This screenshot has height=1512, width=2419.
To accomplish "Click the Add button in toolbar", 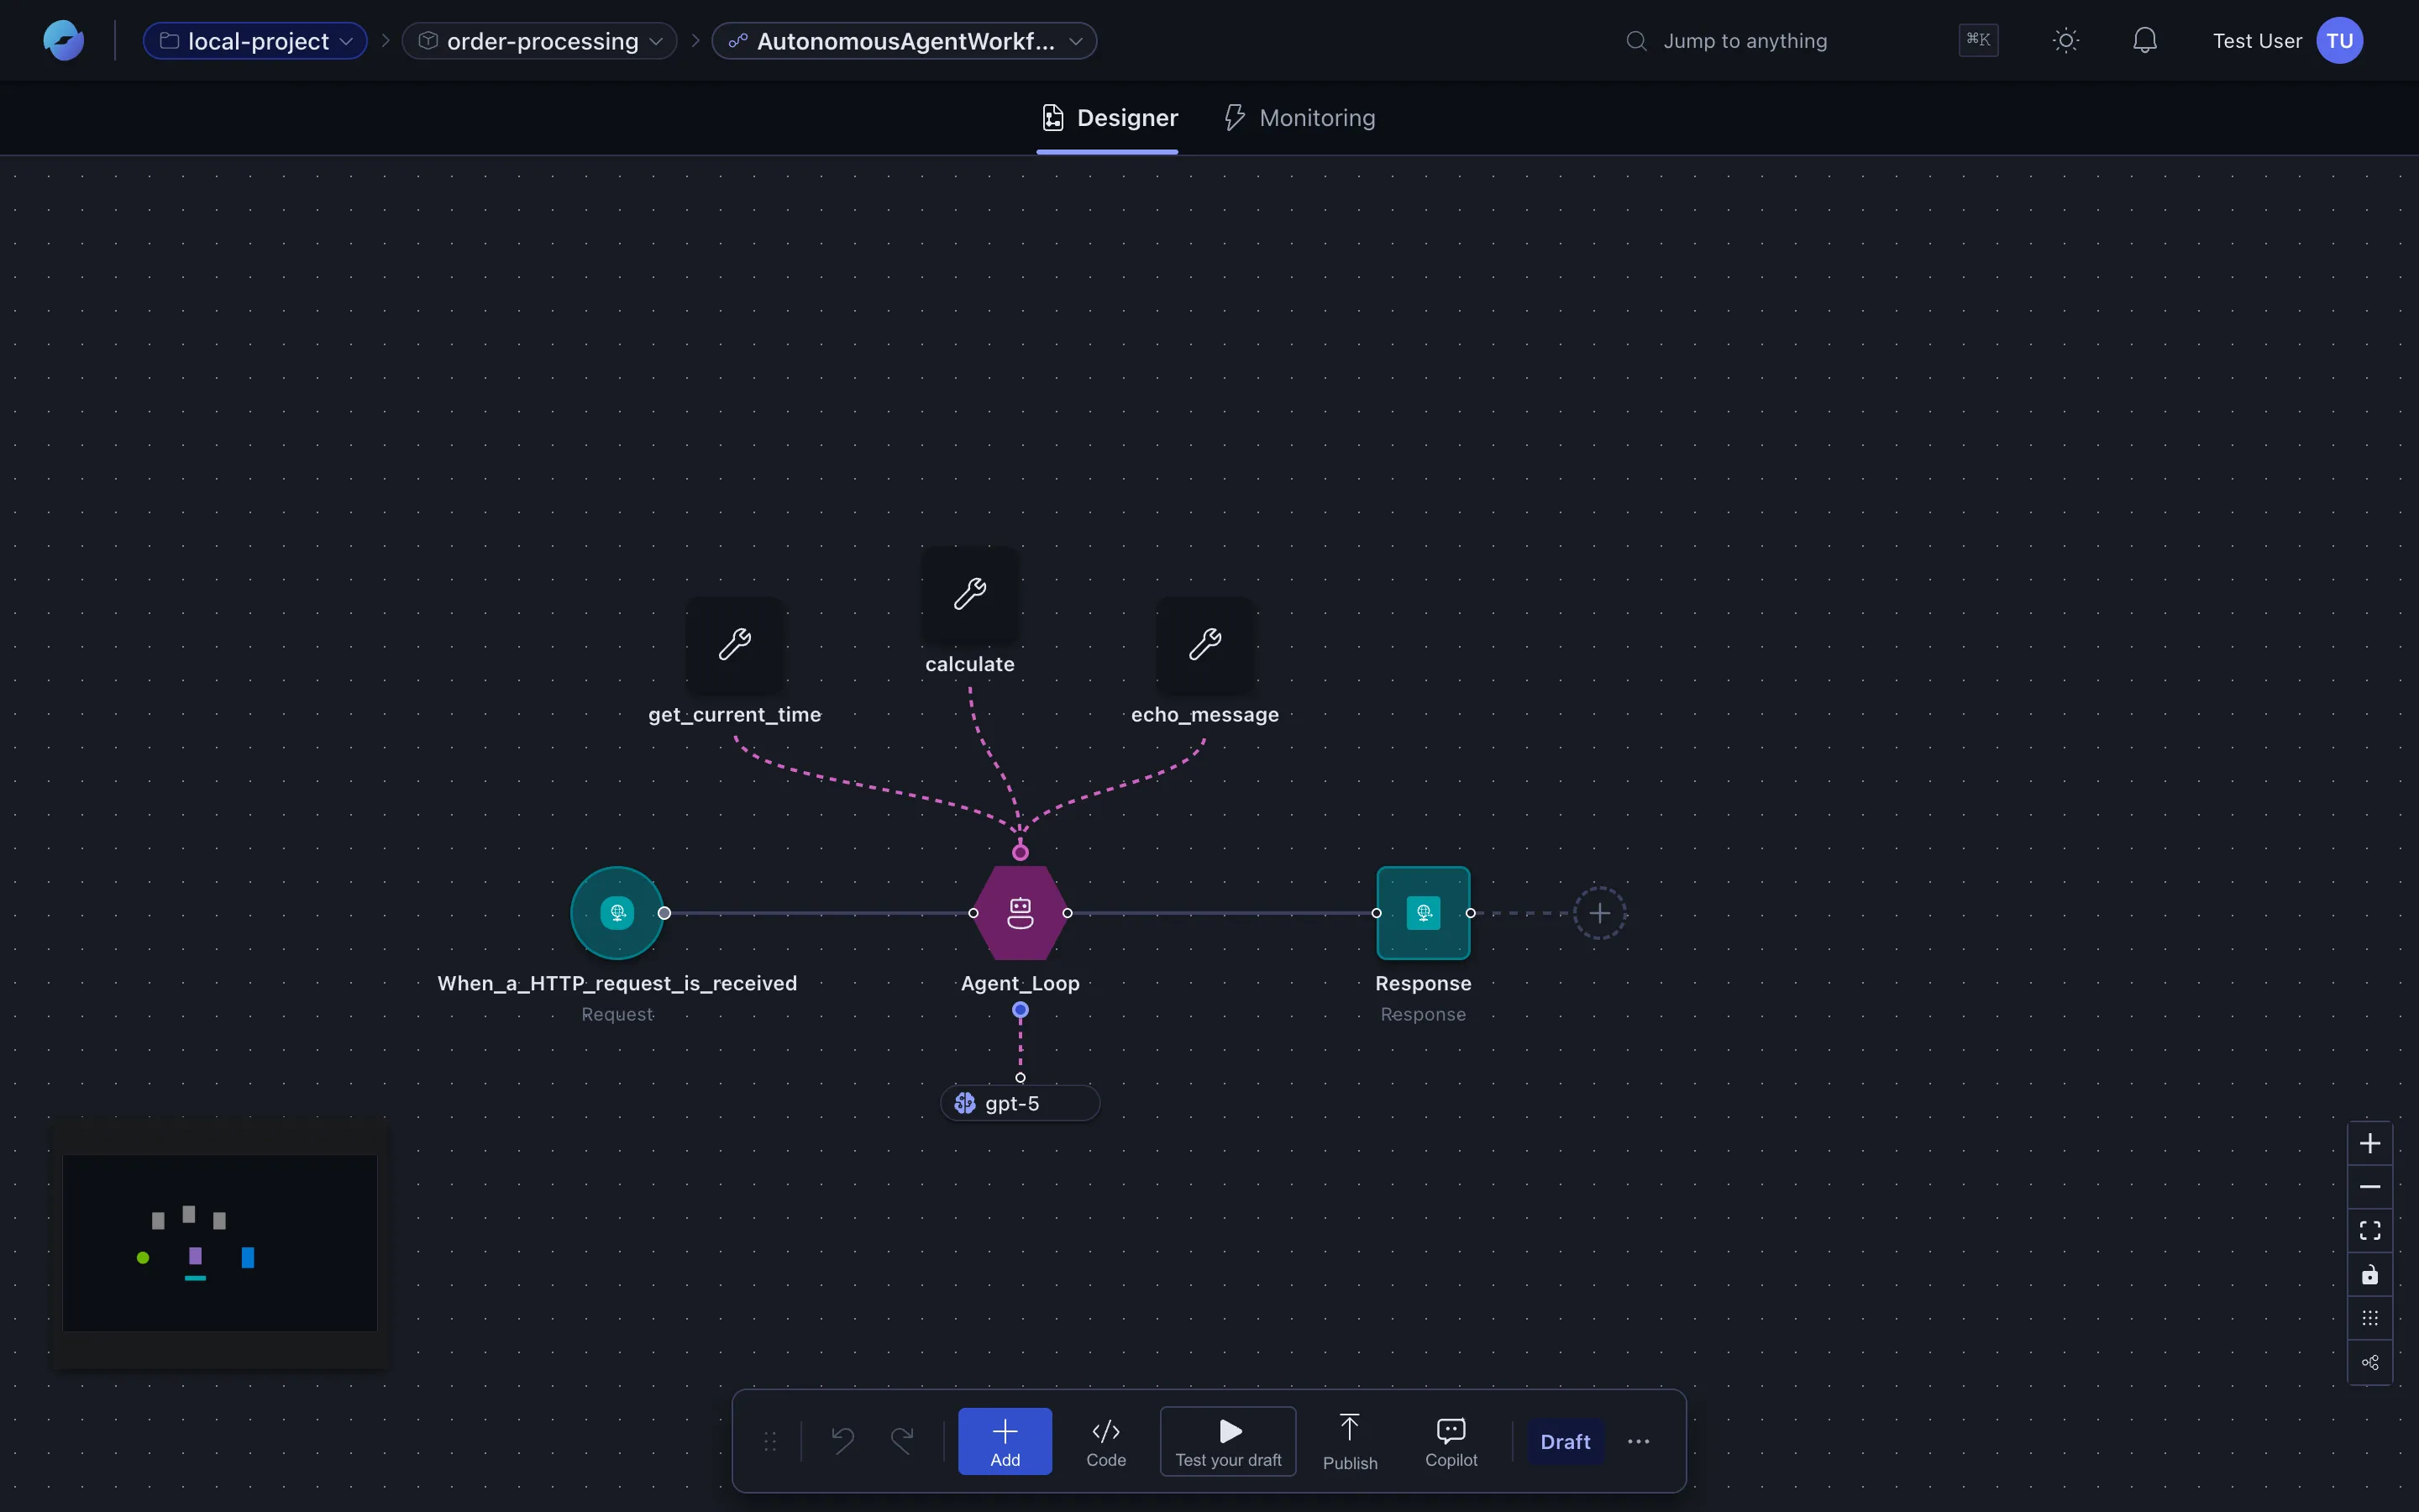I will click(1005, 1441).
